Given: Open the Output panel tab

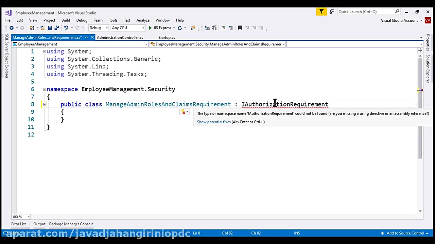Looking at the screenshot, I should click(39, 224).
